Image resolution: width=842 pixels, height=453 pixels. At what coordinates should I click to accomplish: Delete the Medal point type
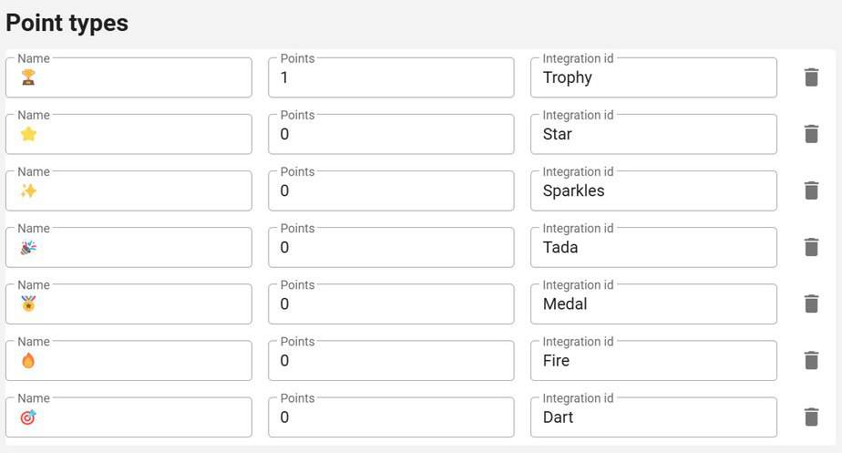pyautogui.click(x=811, y=304)
